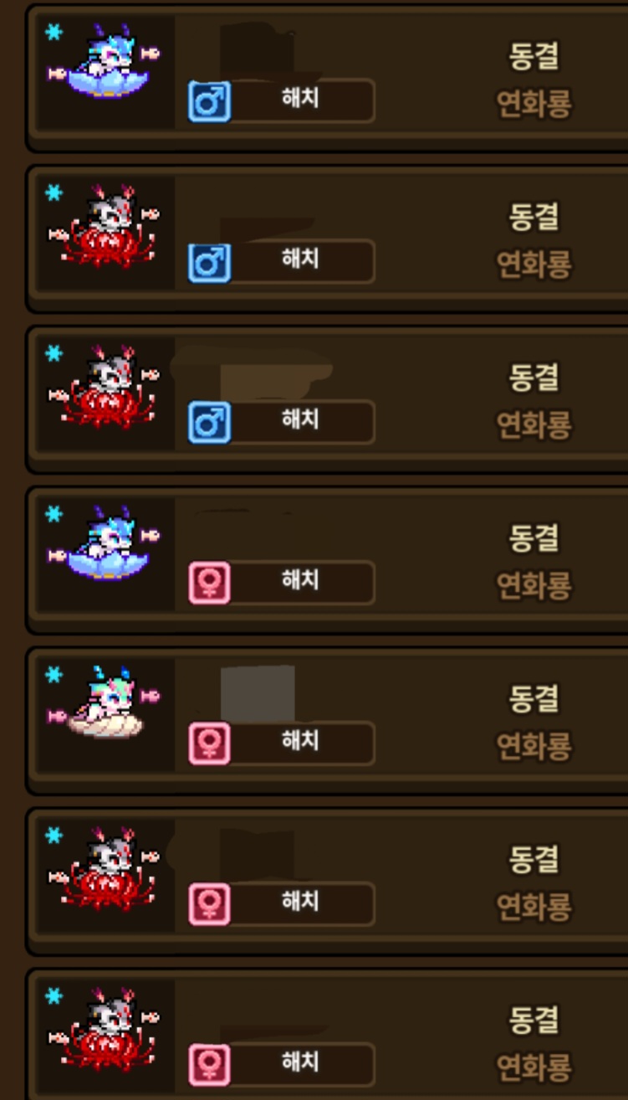Click the male gender icon in the first row

pyautogui.click(x=209, y=101)
